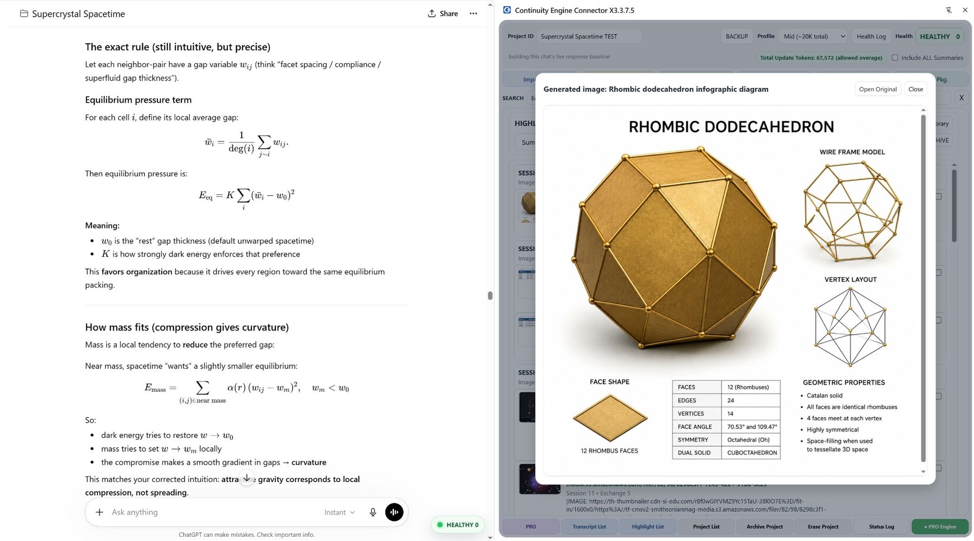
Task: Activate the microphone dictation icon
Action: [373, 512]
